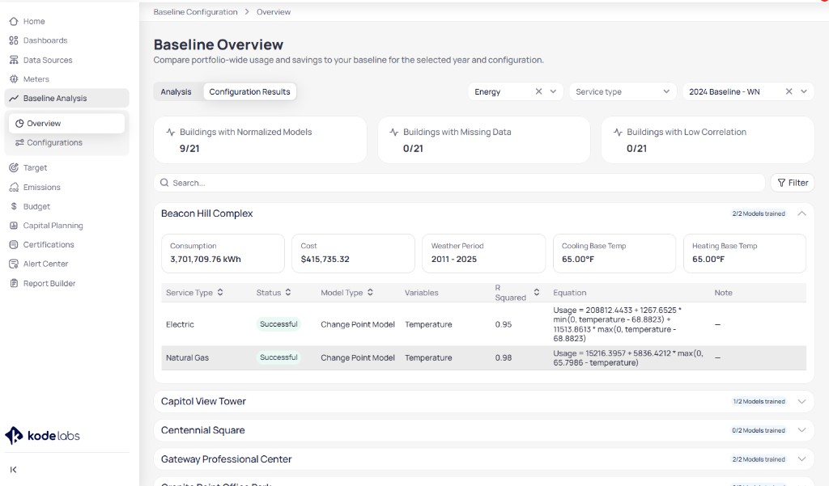Click the Budget dollar icon
The image size is (829, 486).
point(14,206)
